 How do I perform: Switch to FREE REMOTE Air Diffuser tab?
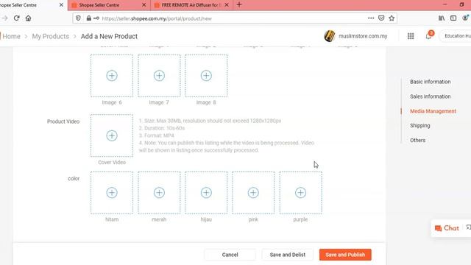coord(191,5)
